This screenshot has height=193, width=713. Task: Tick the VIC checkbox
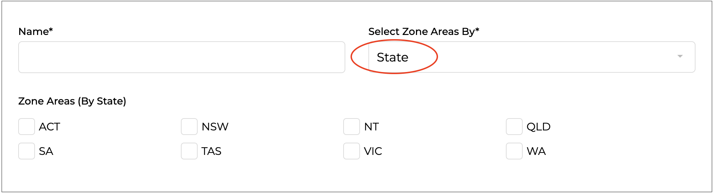pyautogui.click(x=352, y=151)
